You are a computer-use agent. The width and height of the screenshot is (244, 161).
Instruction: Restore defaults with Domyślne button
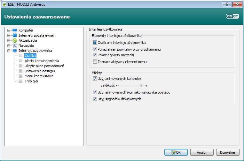click(x=228, y=152)
